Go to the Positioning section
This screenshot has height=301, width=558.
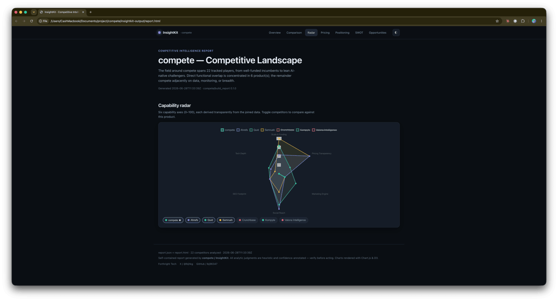(x=342, y=33)
